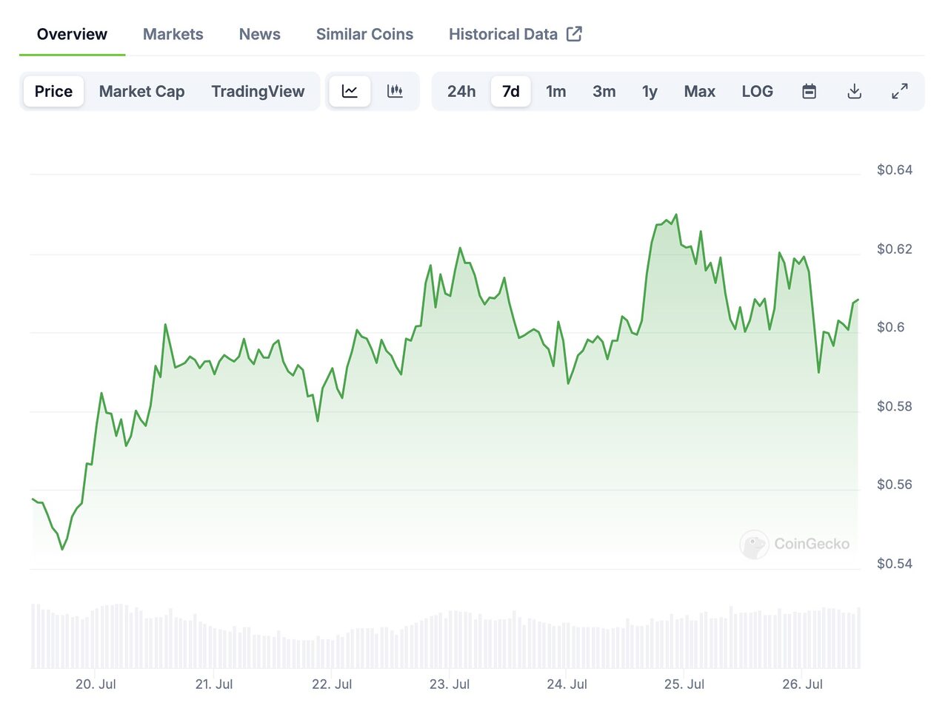Click the $0.64 price axis label
The height and width of the screenshot is (714, 948).
tap(895, 169)
